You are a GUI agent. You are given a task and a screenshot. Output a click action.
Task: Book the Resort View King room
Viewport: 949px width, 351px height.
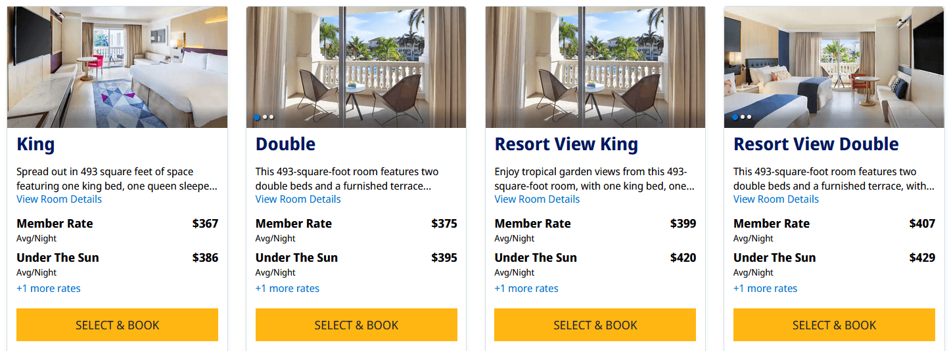[595, 325]
